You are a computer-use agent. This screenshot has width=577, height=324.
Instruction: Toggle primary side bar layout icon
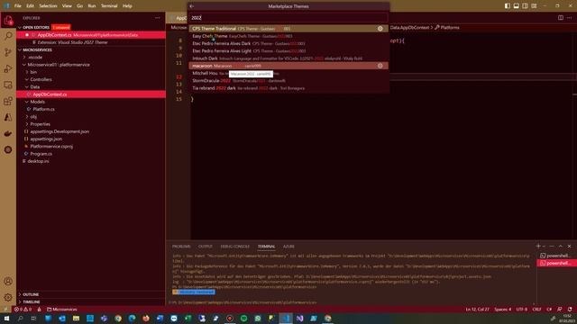(x=508, y=6)
